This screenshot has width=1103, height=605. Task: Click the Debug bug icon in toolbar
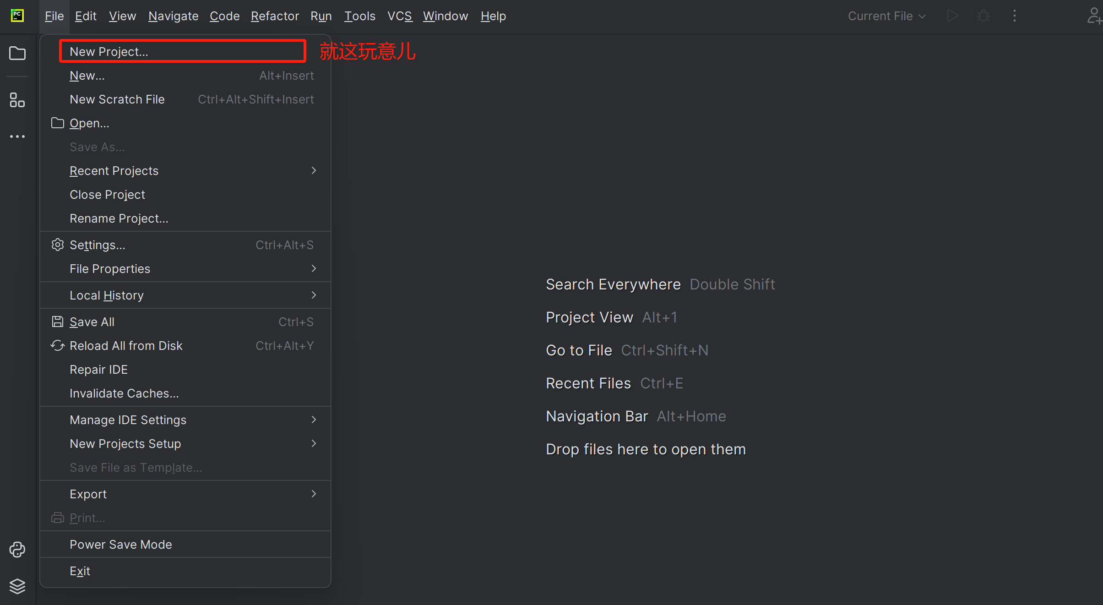(x=983, y=16)
